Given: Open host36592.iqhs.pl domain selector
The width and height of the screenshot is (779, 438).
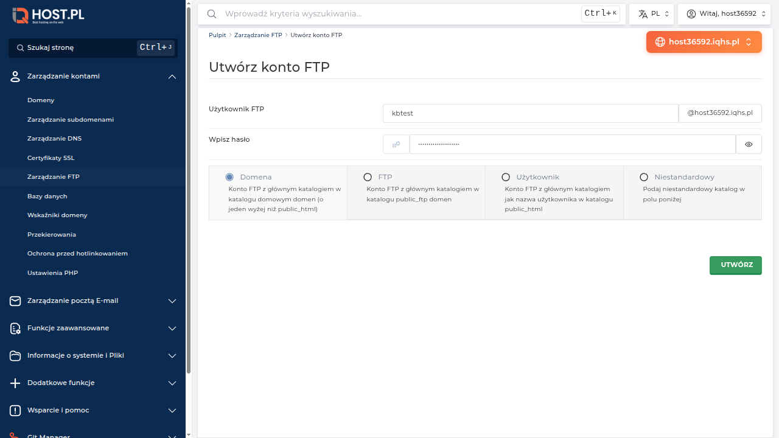Looking at the screenshot, I should tap(704, 42).
